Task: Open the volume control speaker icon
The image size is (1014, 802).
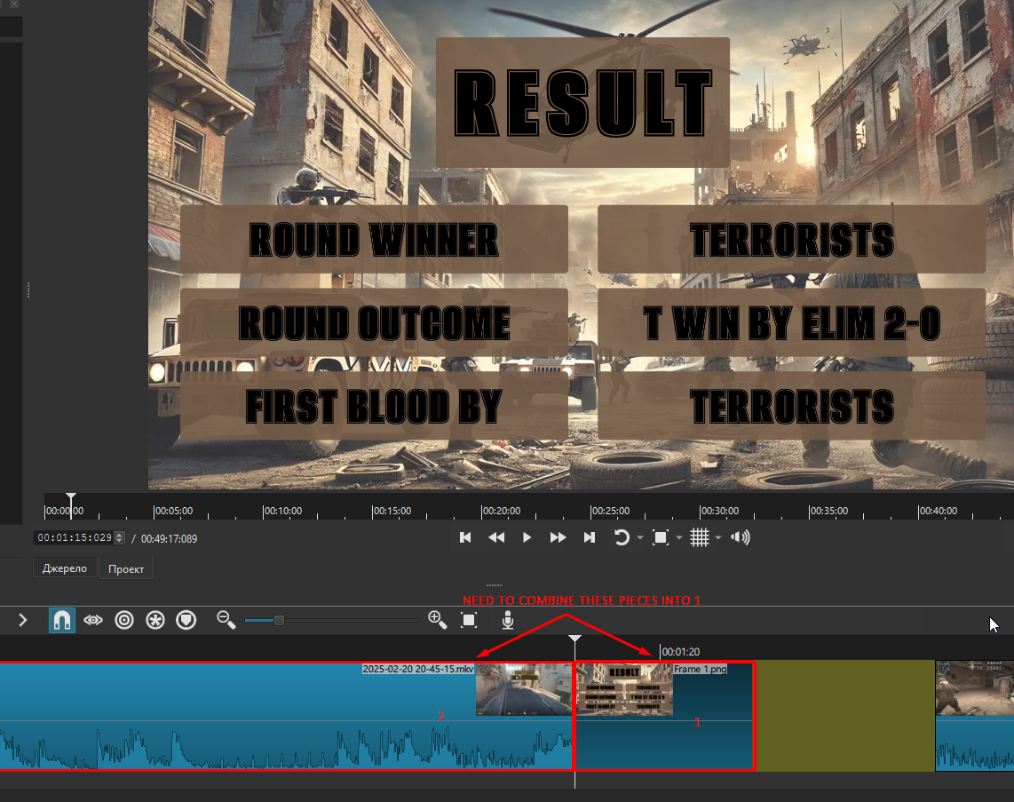Action: [741, 537]
